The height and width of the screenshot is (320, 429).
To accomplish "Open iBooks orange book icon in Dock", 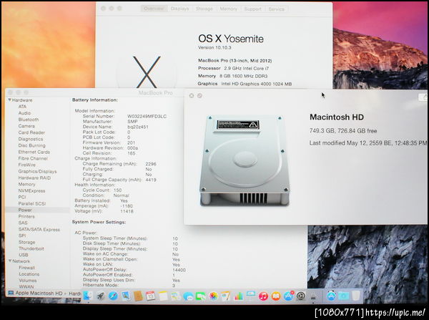I will (276, 296).
